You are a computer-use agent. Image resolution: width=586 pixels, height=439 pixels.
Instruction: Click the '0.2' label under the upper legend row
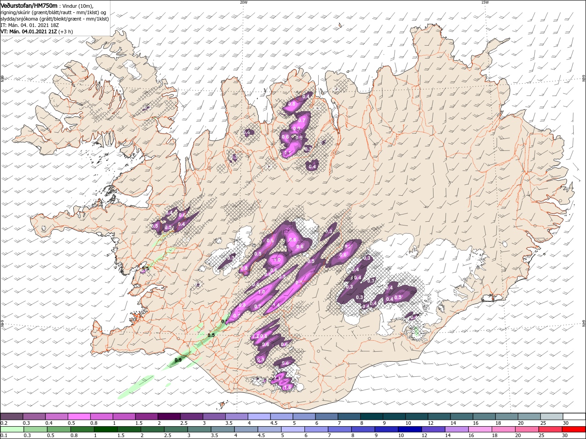(4, 423)
